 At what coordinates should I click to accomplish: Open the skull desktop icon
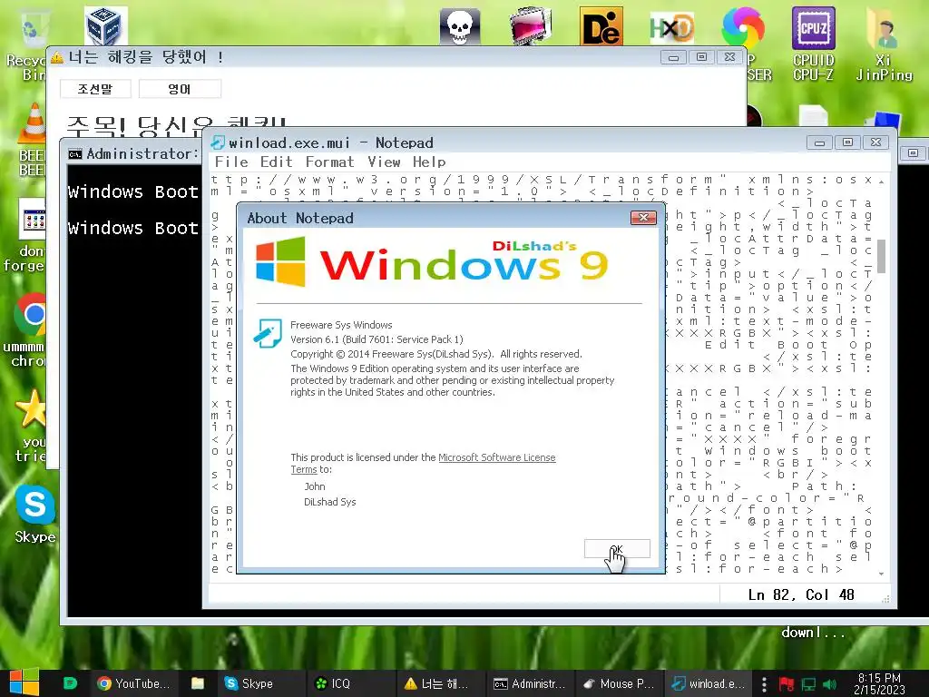pyautogui.click(x=459, y=26)
